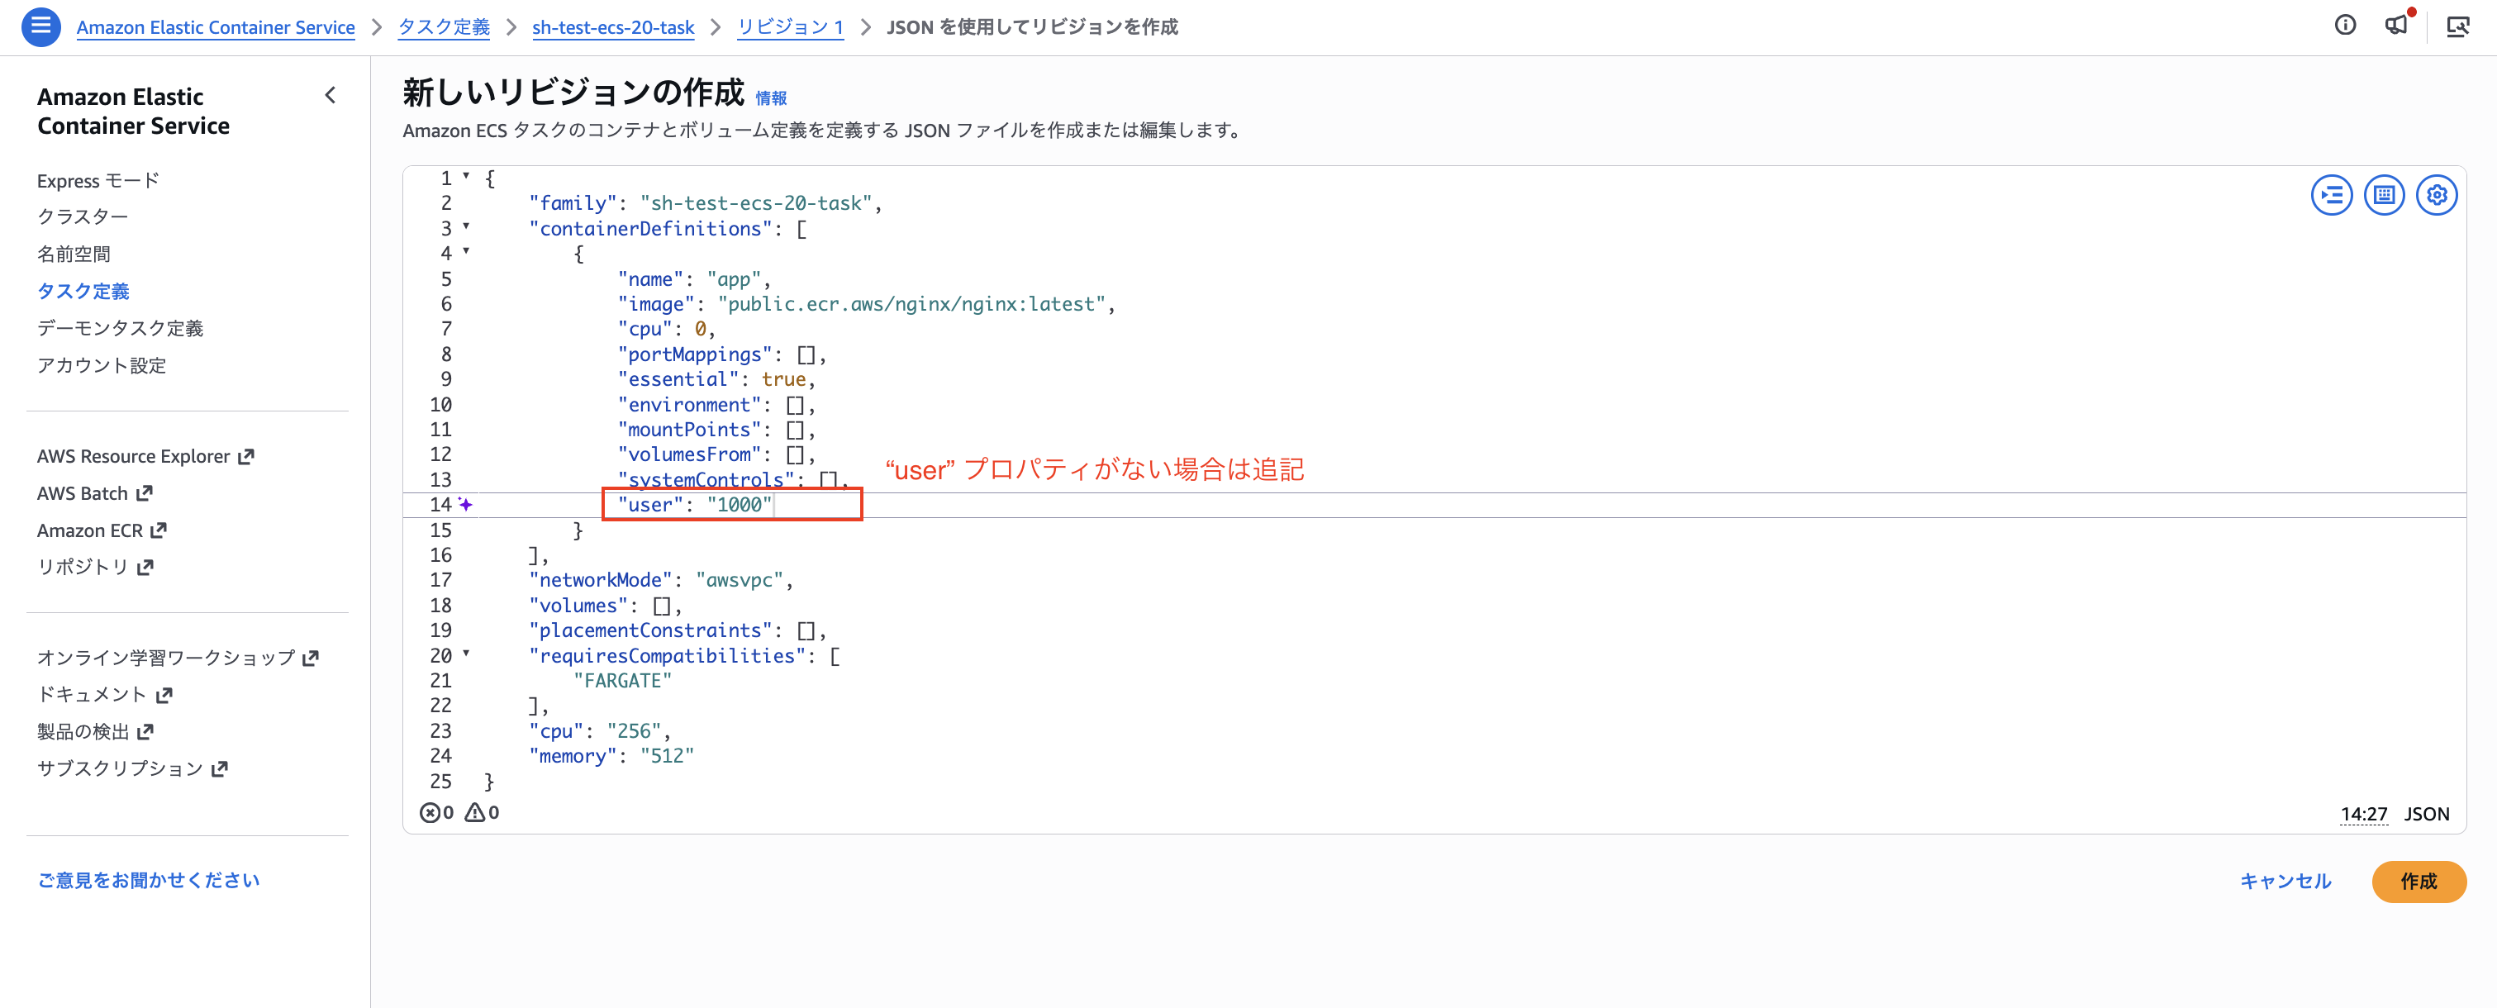Viewport: 2497px width, 1008px height.
Task: Open デーモンタスク定義 in sidebar
Action: pos(120,327)
